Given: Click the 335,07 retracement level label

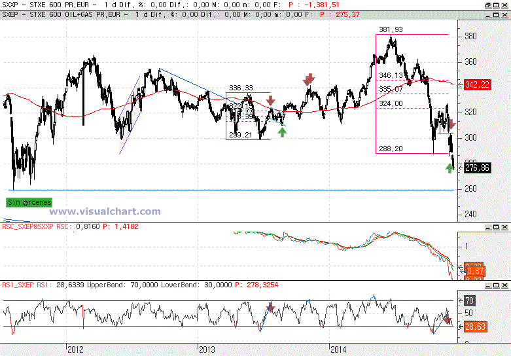Looking at the screenshot, I should (x=391, y=89).
